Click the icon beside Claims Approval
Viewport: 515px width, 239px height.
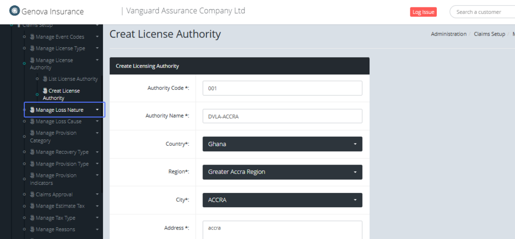pos(32,195)
